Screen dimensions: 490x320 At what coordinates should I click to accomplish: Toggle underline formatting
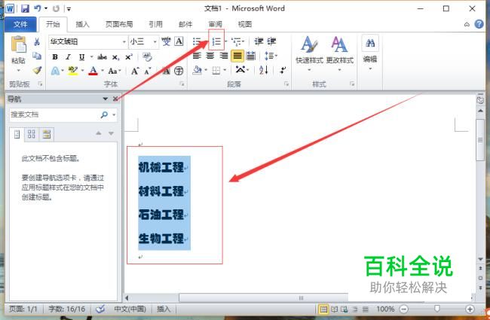point(81,56)
